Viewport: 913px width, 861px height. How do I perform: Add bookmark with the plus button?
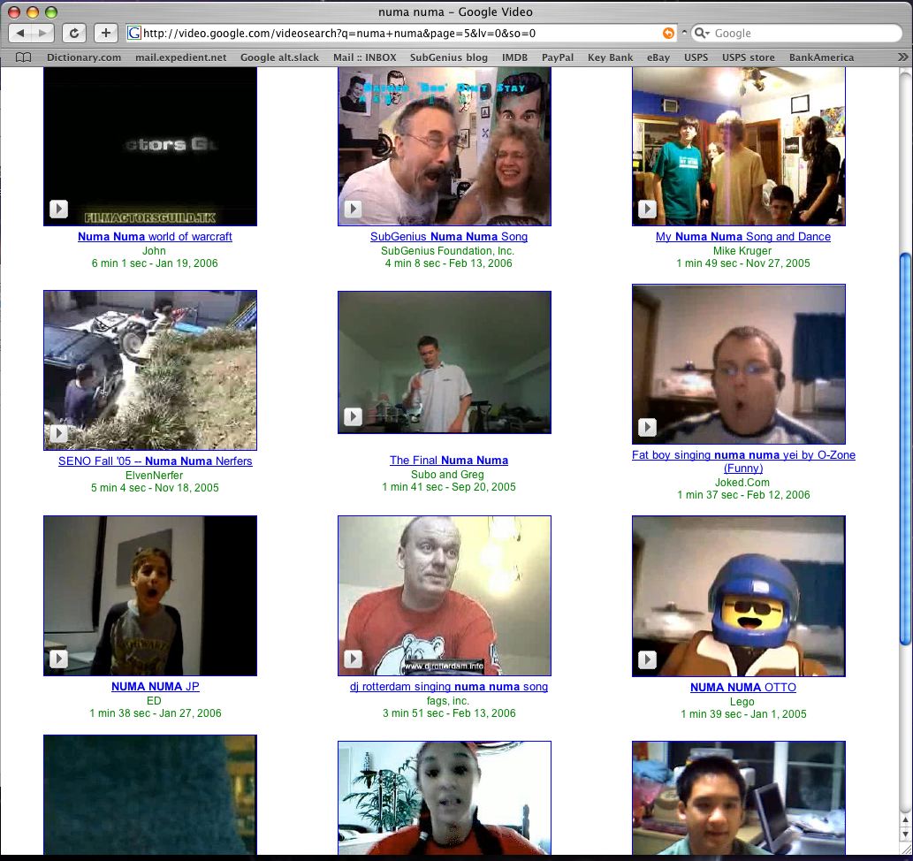tap(105, 34)
